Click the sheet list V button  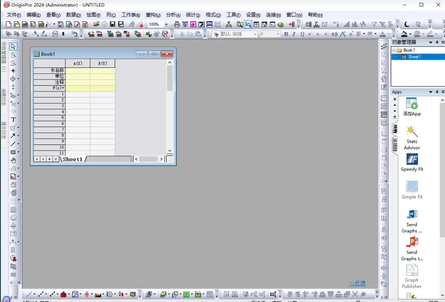[x=56, y=159]
